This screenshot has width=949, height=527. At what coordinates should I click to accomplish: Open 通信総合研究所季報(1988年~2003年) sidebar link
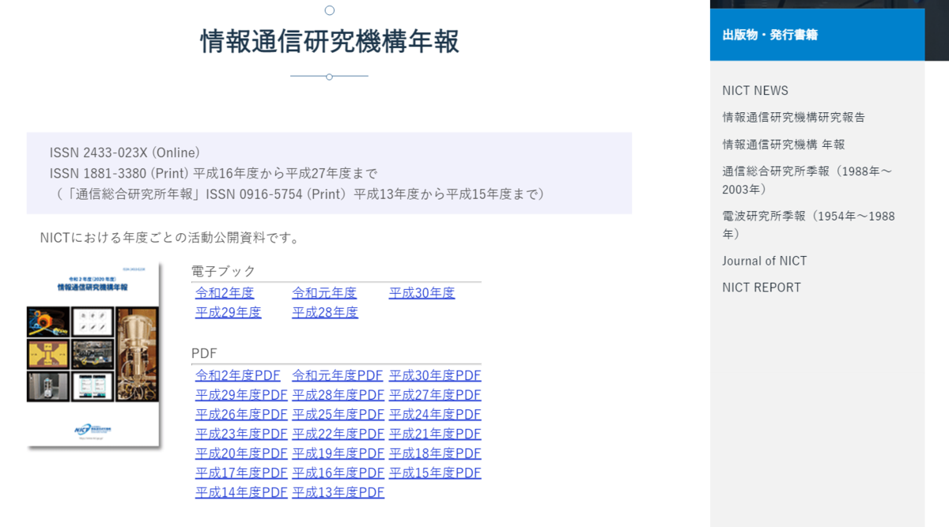coord(807,180)
